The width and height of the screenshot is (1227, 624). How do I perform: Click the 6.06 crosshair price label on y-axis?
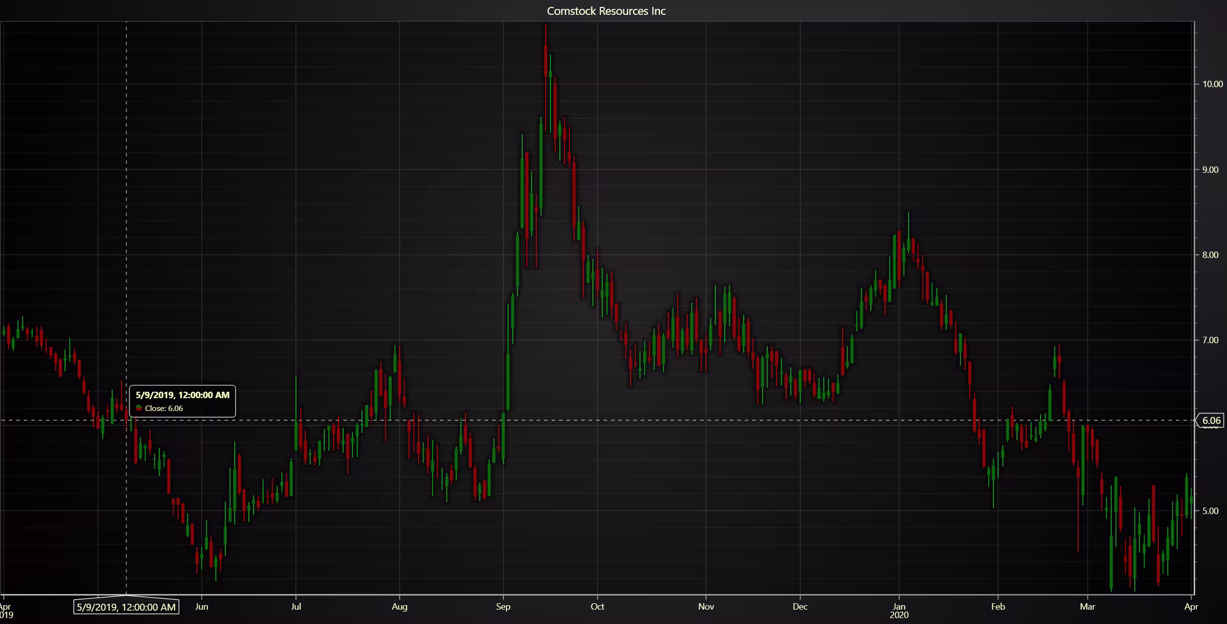(1211, 420)
